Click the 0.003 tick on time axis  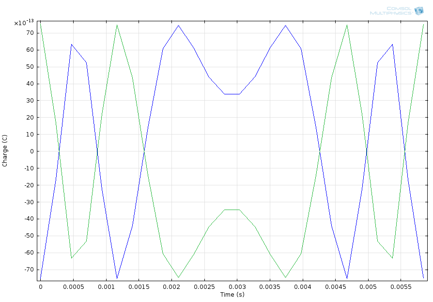point(237,287)
